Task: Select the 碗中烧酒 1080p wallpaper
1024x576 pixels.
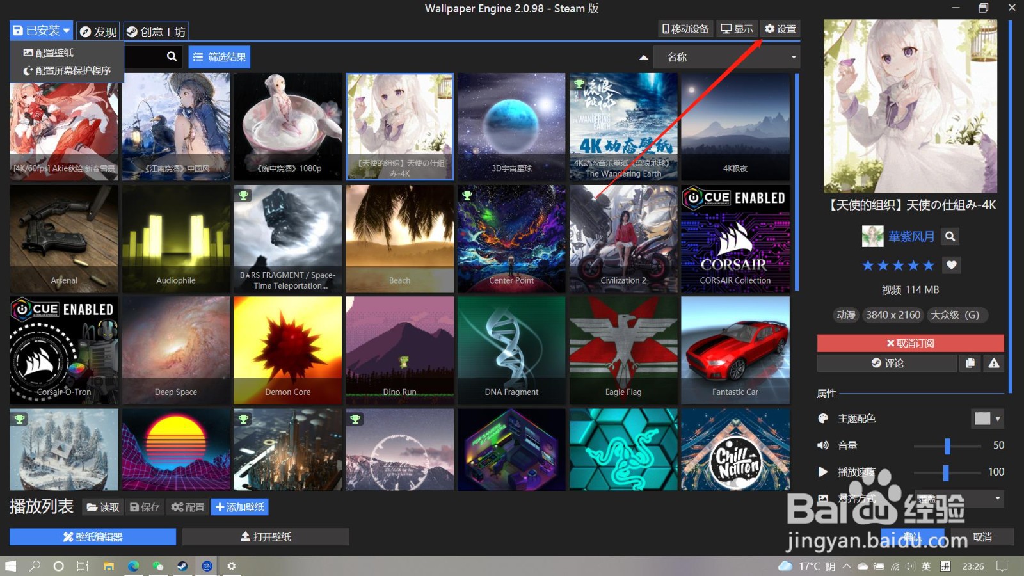Action: click(x=288, y=126)
